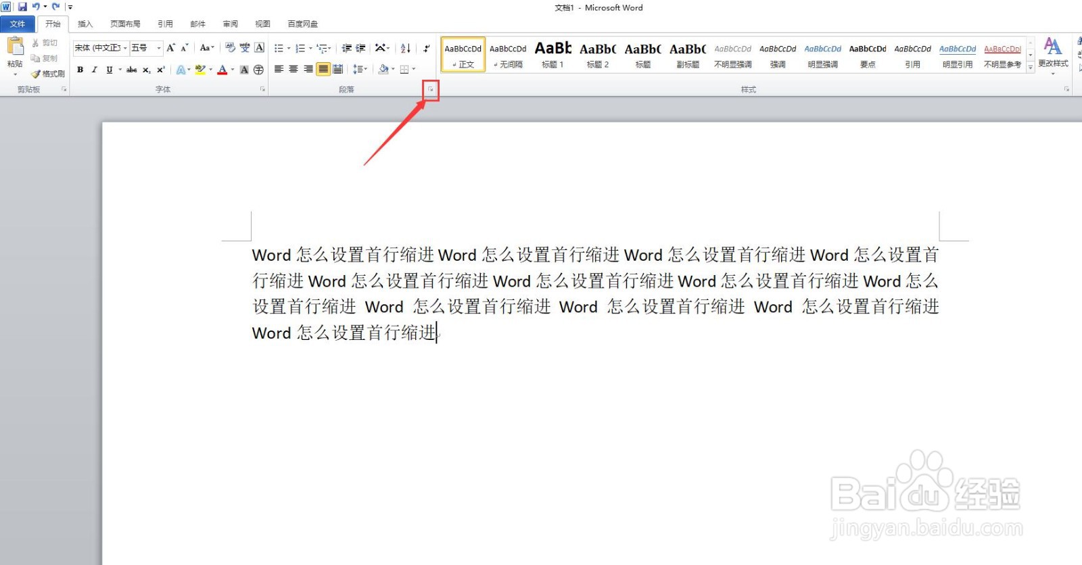Toggle Underline formatting
This screenshot has width=1082, height=565.
[110, 70]
